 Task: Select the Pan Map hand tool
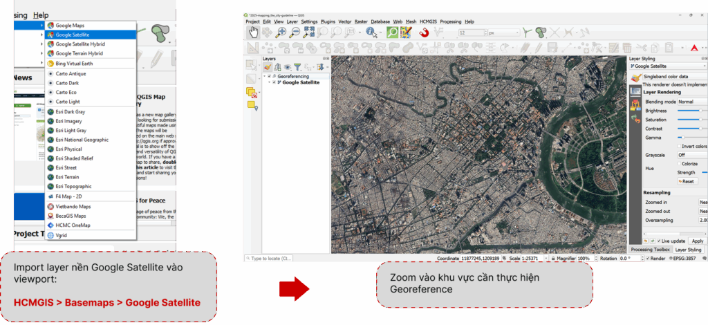point(253,32)
